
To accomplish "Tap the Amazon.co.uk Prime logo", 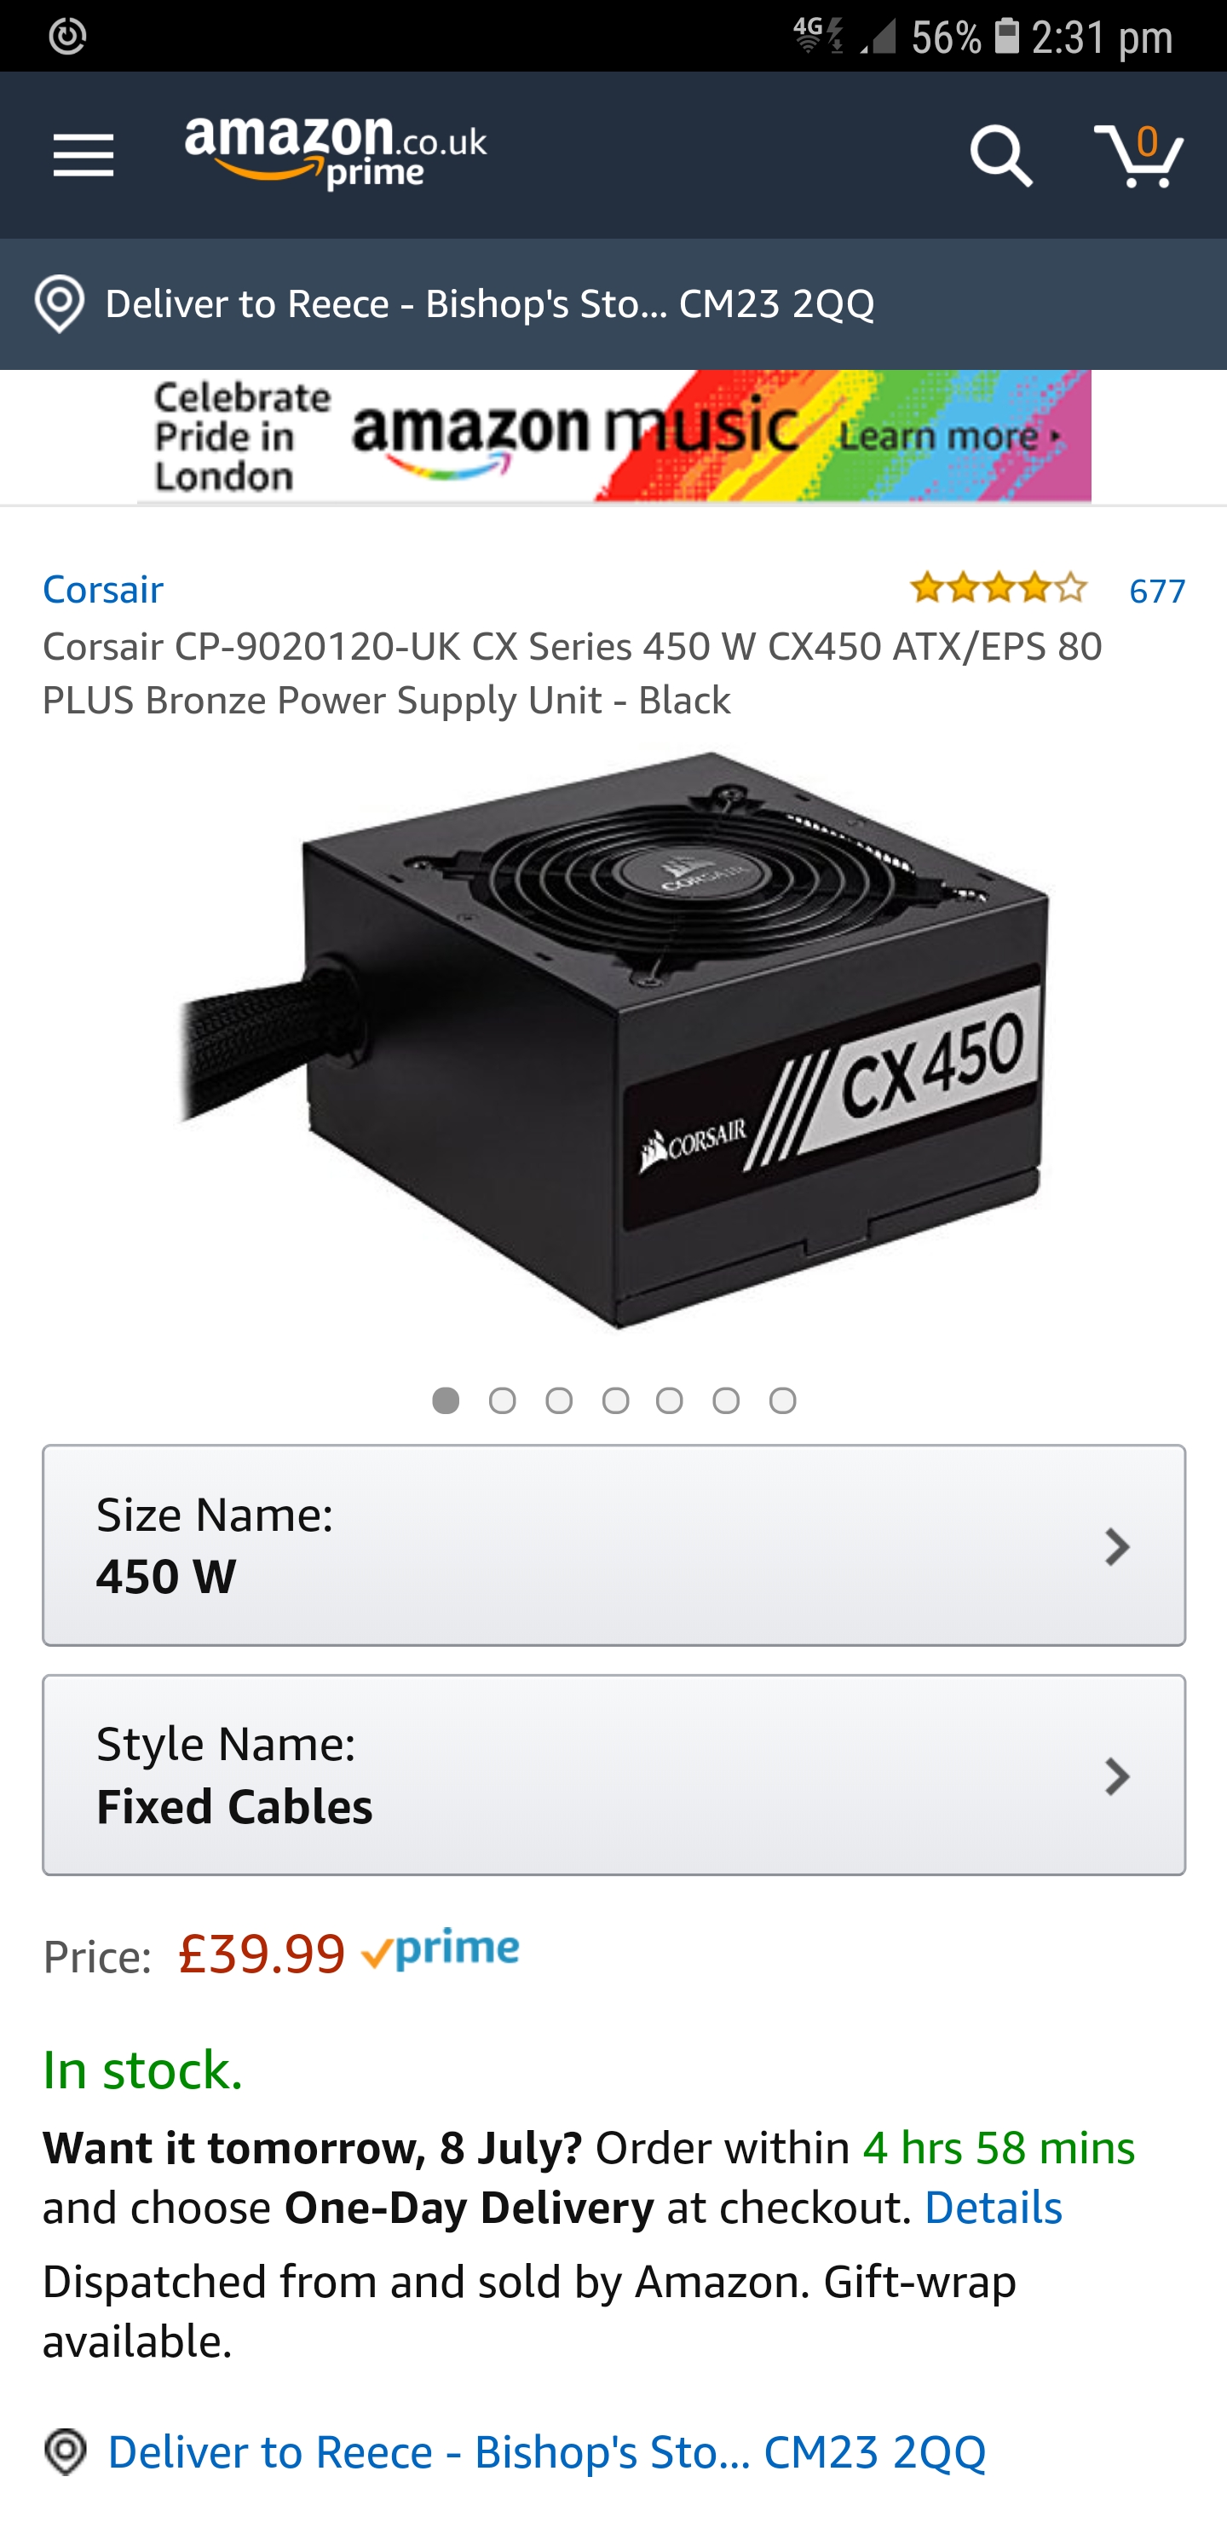I will pyautogui.click(x=336, y=153).
